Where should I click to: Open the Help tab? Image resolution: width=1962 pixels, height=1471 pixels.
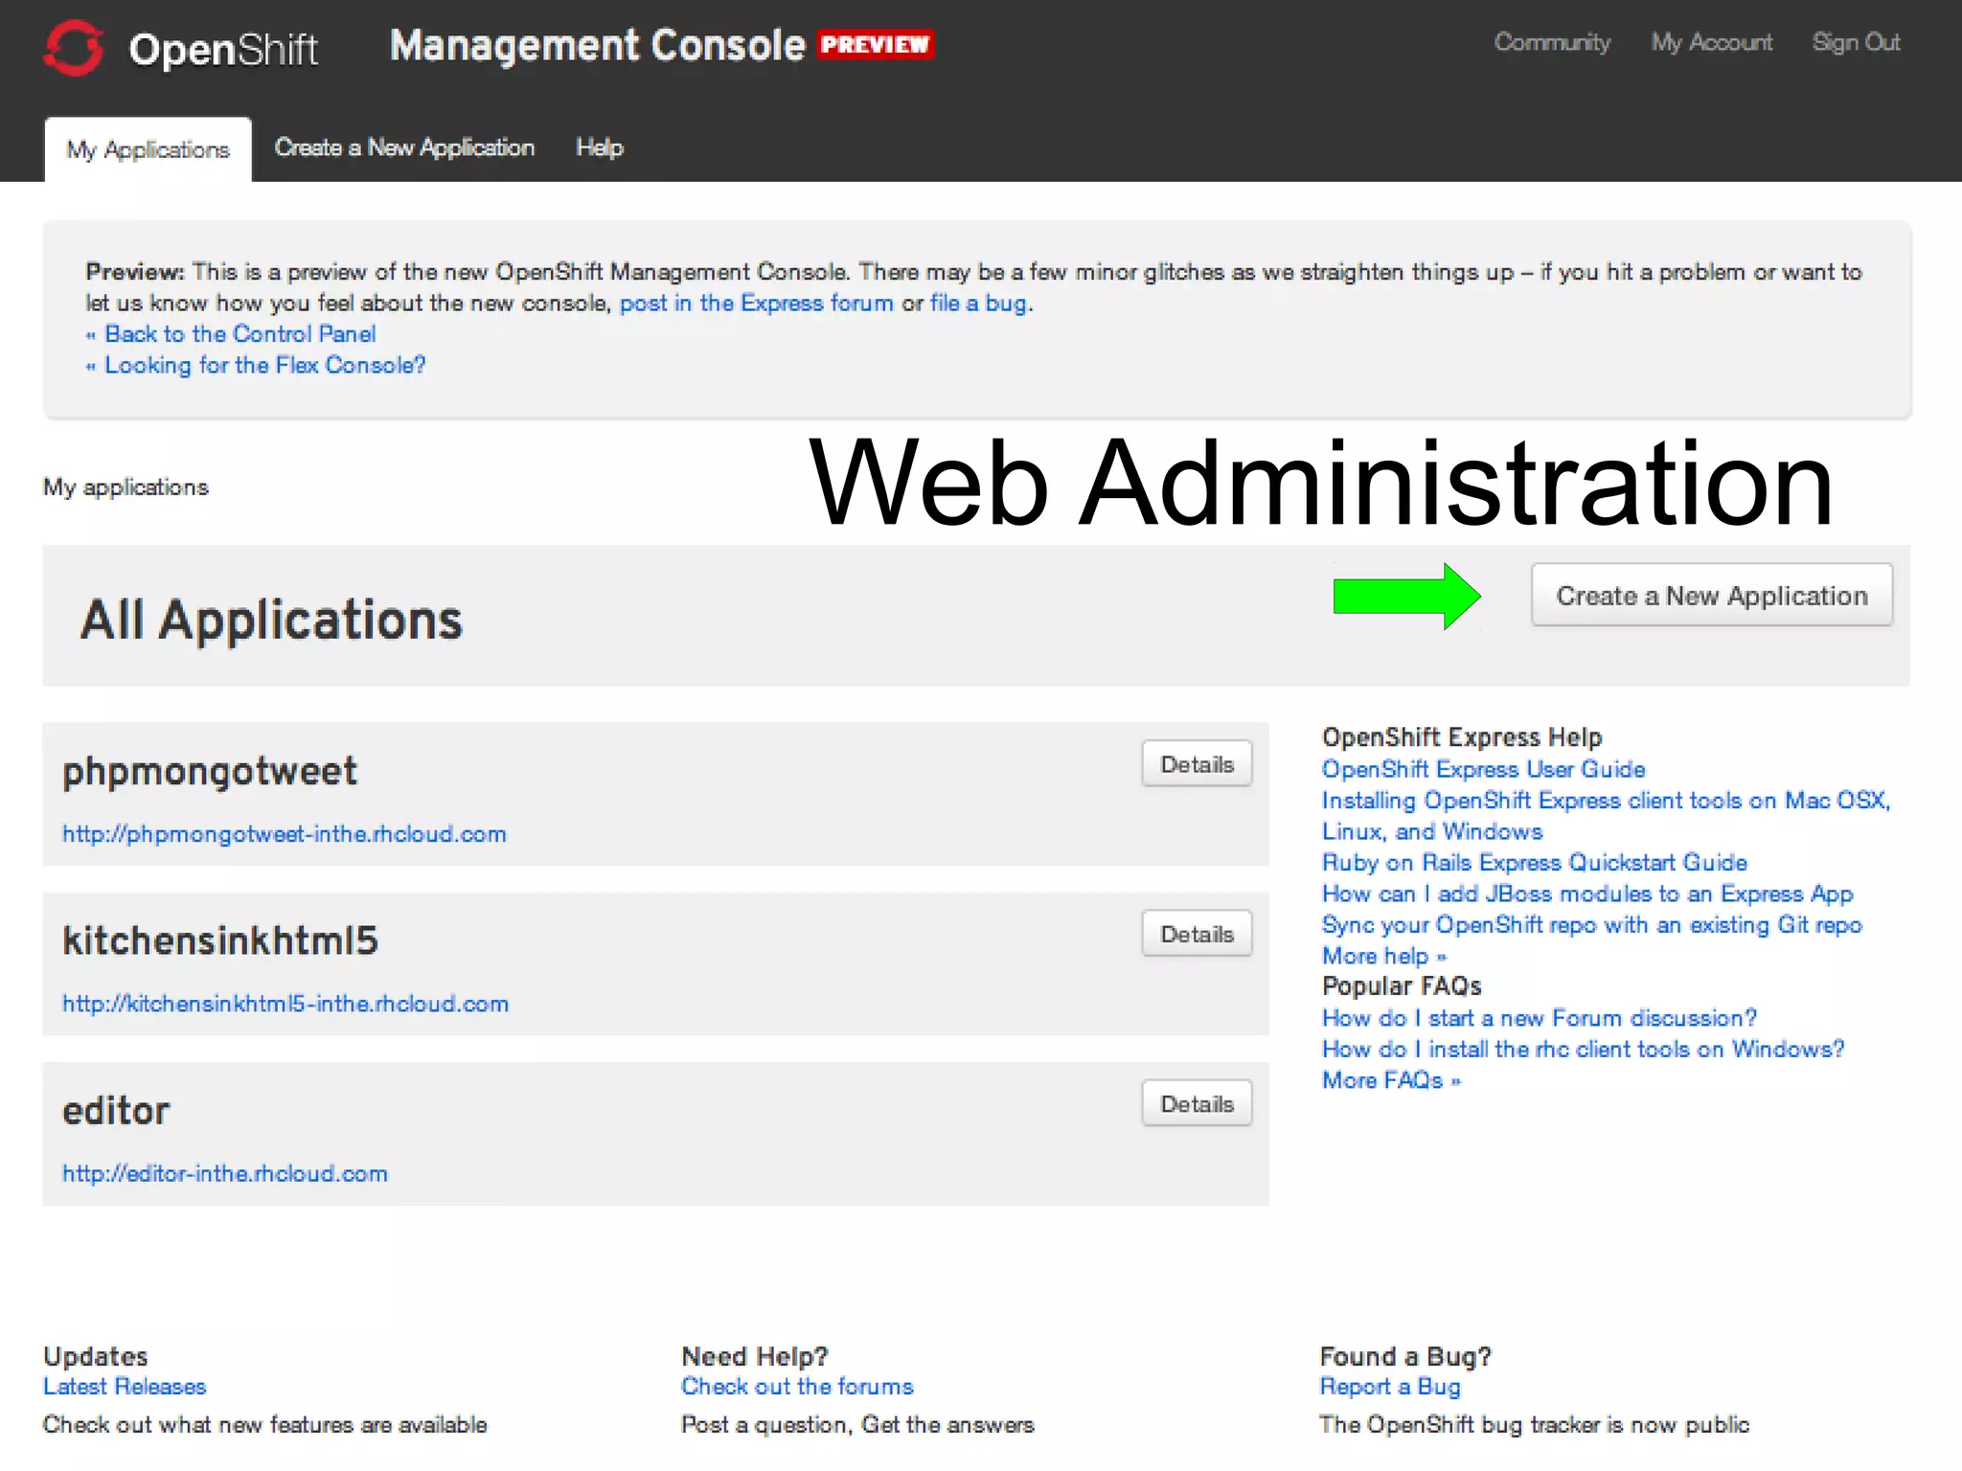pos(600,147)
